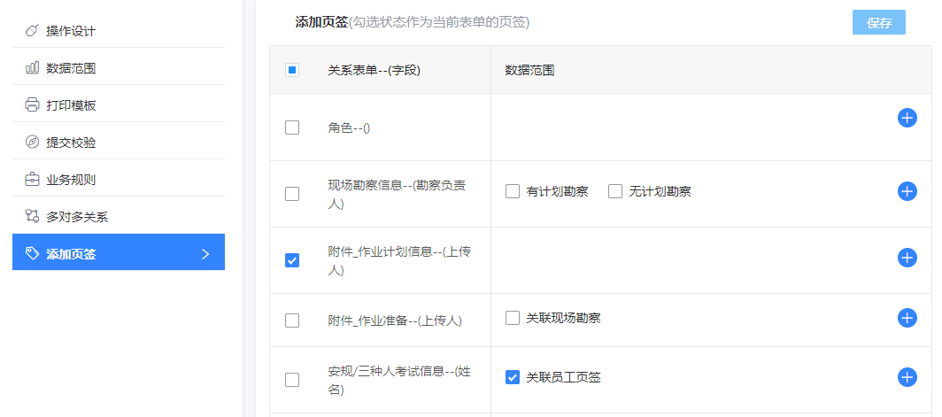Viewport: 942px width, 417px height.
Task: Uncheck the 关联员工页签 checkbox
Action: pos(513,377)
